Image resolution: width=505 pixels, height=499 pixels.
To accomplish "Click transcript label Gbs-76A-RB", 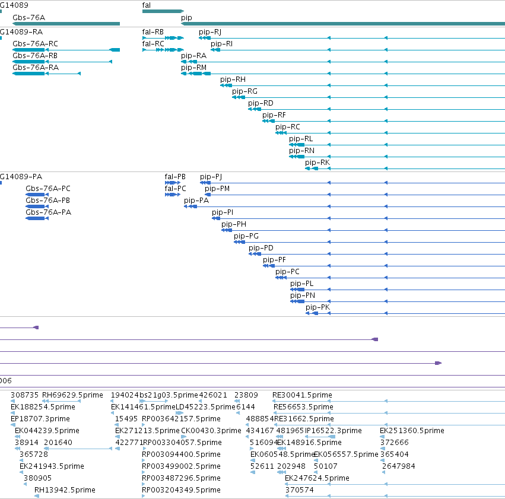I will pos(35,55).
